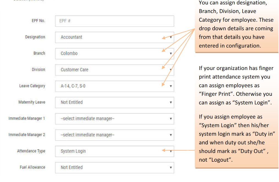Open the Designation dropdown showing Accountant
Viewport: 279px width, 182px height.
(114, 37)
